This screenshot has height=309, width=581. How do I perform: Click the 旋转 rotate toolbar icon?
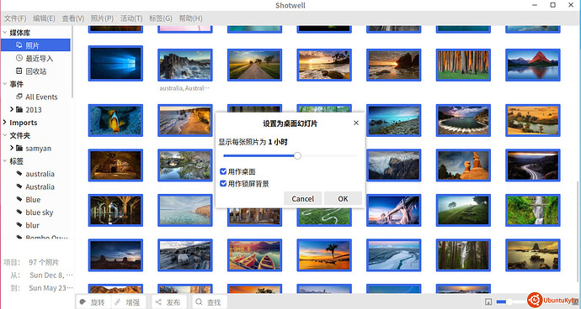(83, 302)
